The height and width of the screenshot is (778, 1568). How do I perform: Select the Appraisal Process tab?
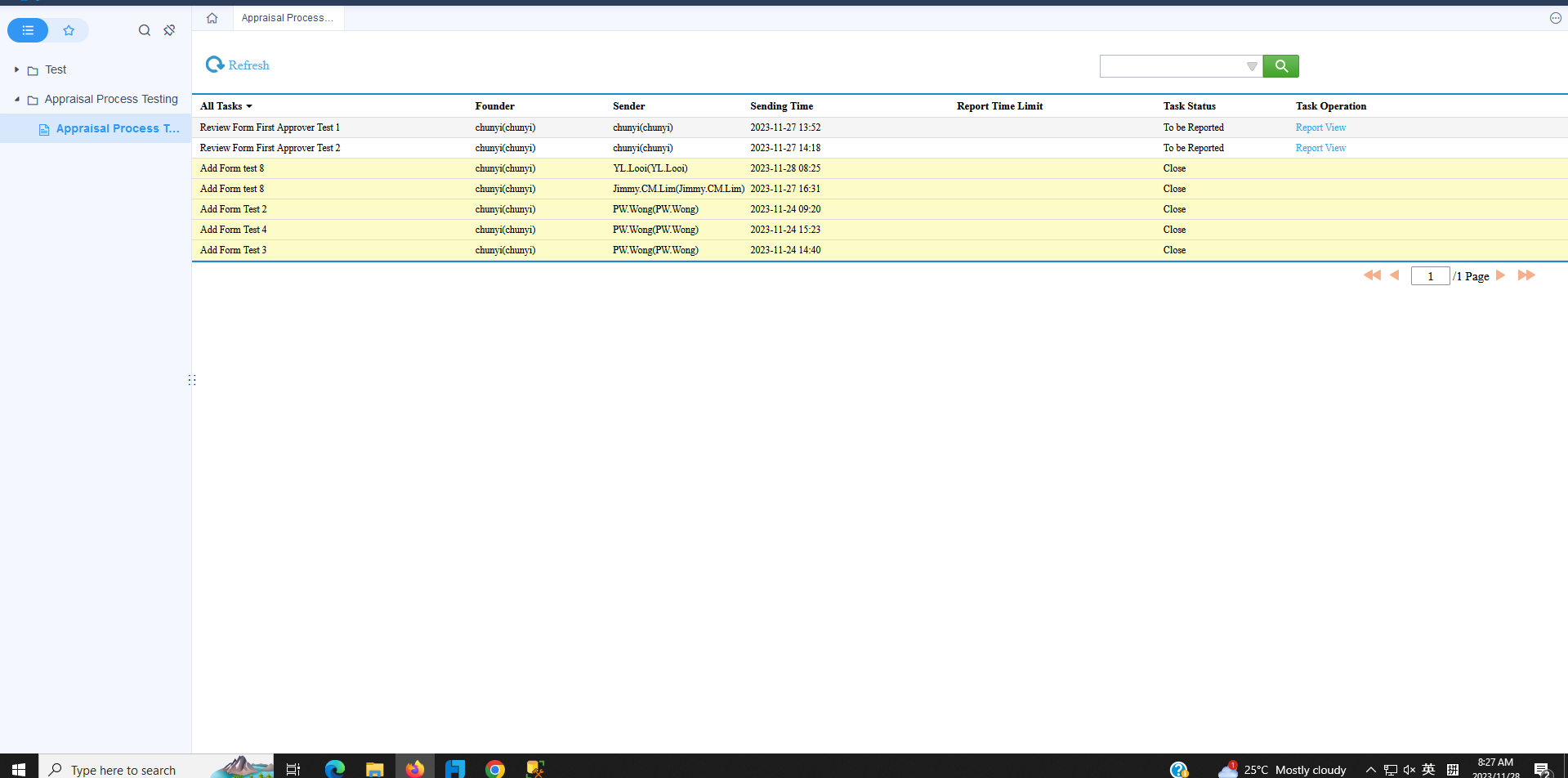point(288,18)
